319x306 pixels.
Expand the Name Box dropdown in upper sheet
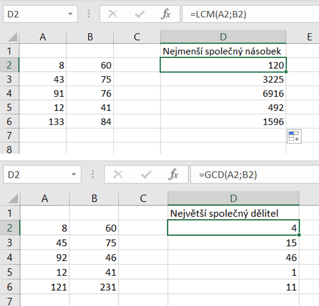click(x=69, y=14)
